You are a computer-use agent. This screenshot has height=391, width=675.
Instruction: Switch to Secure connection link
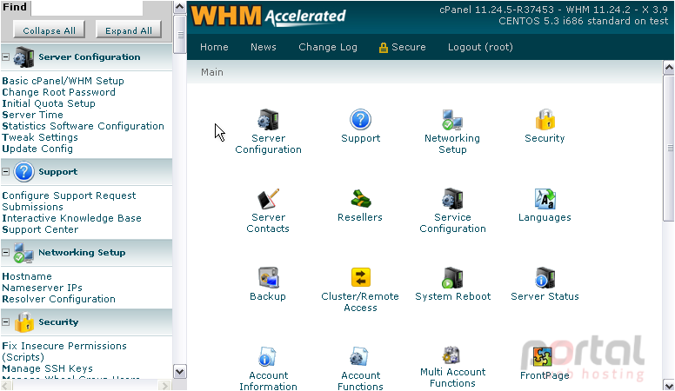[x=402, y=47]
